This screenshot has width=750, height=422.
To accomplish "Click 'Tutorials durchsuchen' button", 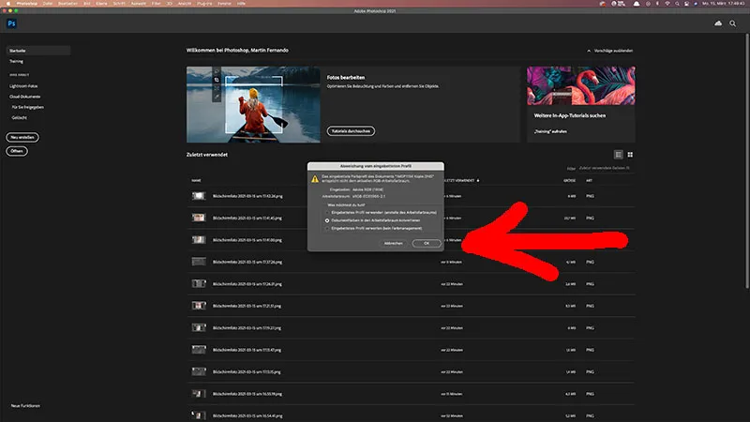I will 351,131.
